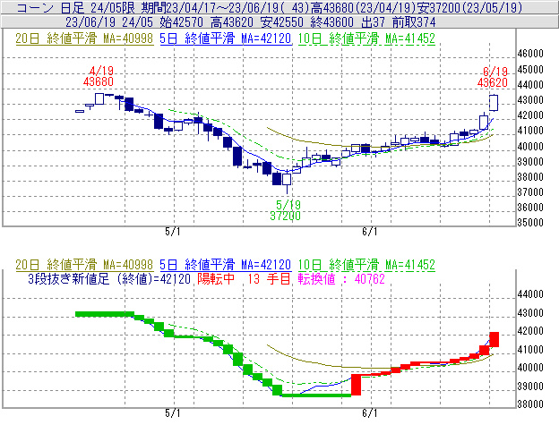Click the 20日 終値平滑 MA=40998 legend in upper chart
Screen dimensions: 559x425
click(x=84, y=38)
